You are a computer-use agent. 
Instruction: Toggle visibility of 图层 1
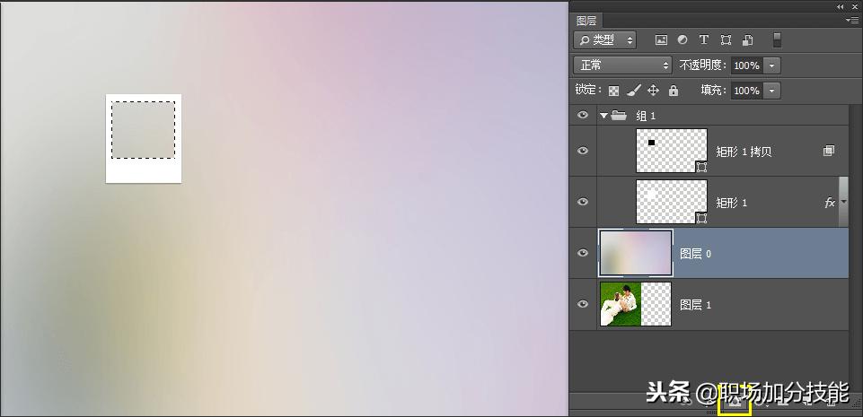point(583,304)
